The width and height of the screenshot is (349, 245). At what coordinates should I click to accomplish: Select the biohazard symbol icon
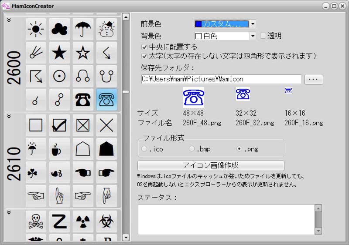tap(106, 222)
